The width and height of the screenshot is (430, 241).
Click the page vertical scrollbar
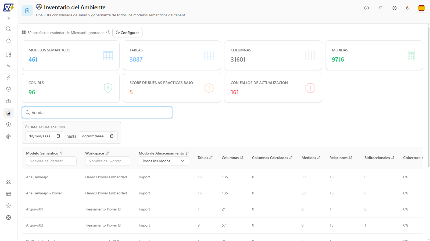428,96
